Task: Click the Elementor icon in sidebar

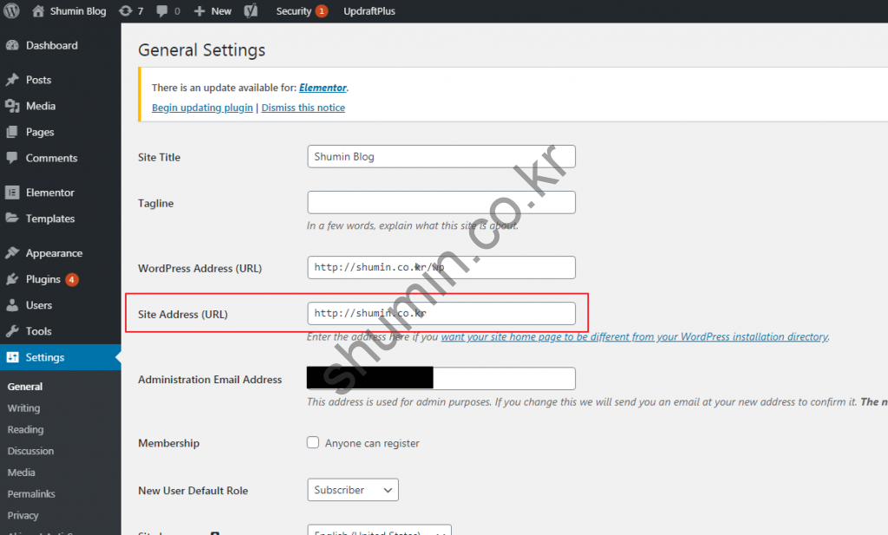Action: [x=12, y=192]
